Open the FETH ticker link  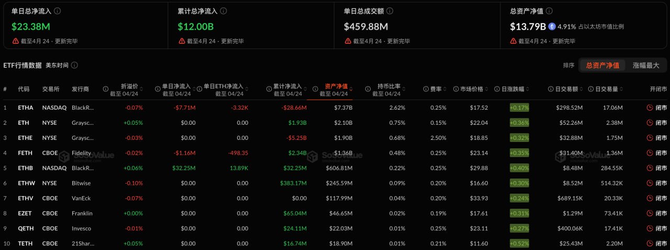tap(26, 152)
